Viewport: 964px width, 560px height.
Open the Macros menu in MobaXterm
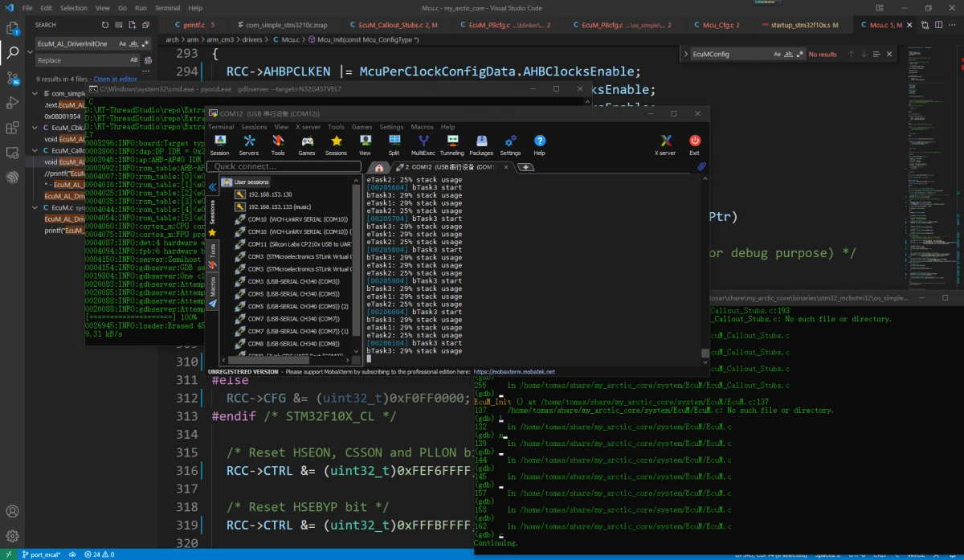[422, 127]
